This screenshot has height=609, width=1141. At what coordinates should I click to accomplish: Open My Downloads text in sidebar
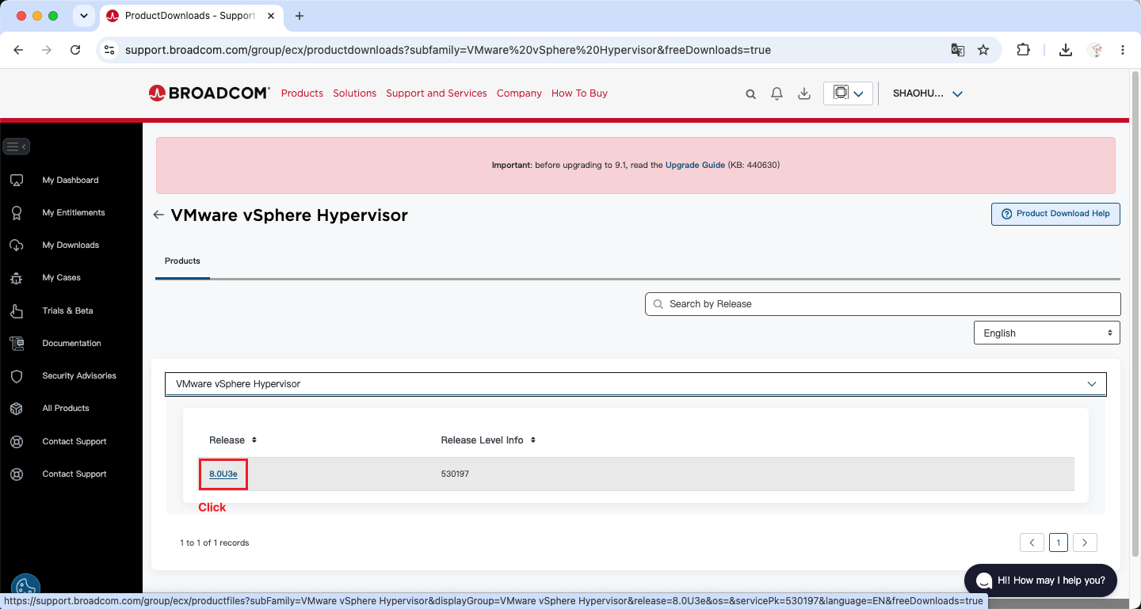[x=71, y=246]
